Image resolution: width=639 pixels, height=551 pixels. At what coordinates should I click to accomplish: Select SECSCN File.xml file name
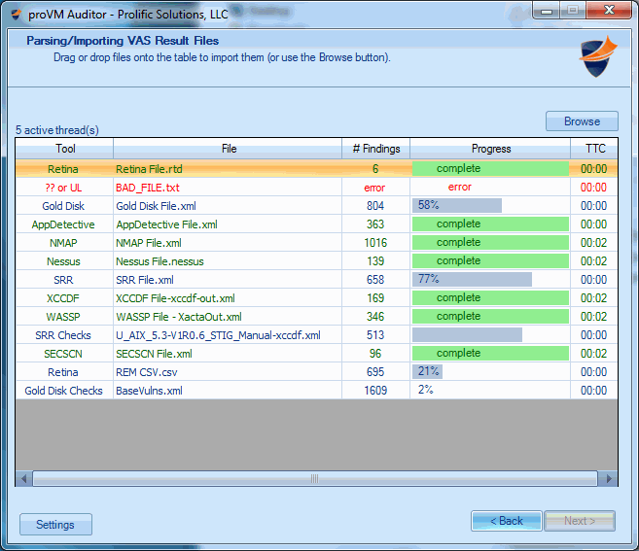pos(154,354)
